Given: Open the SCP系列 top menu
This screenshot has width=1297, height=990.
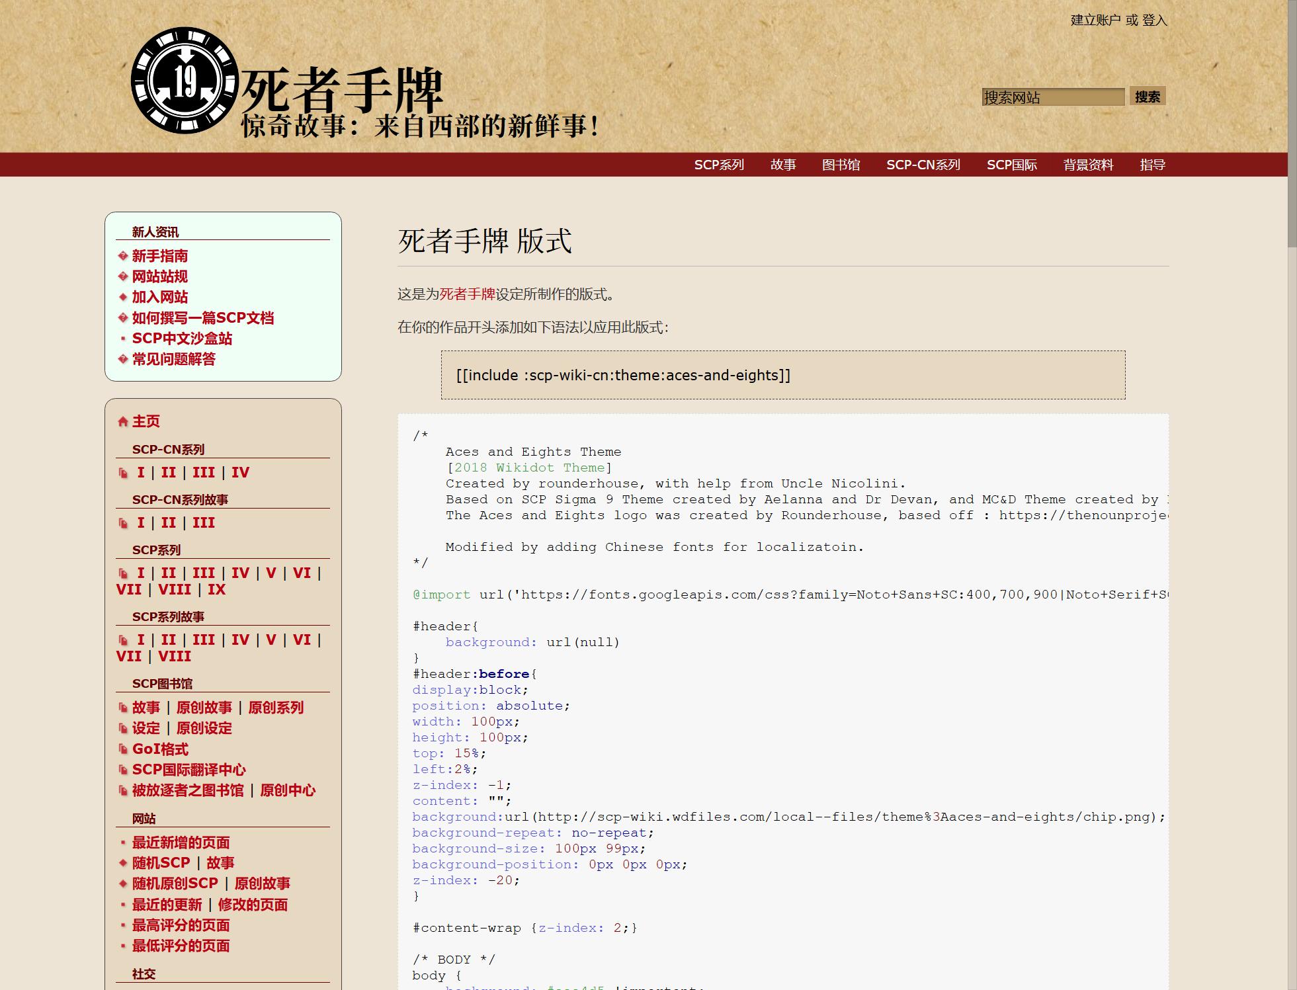Looking at the screenshot, I should [719, 165].
